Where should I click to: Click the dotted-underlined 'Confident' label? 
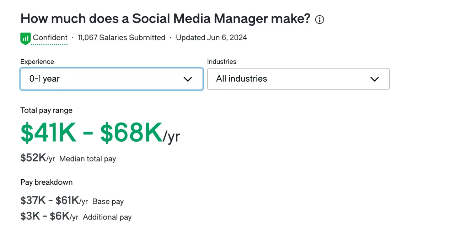(x=50, y=38)
